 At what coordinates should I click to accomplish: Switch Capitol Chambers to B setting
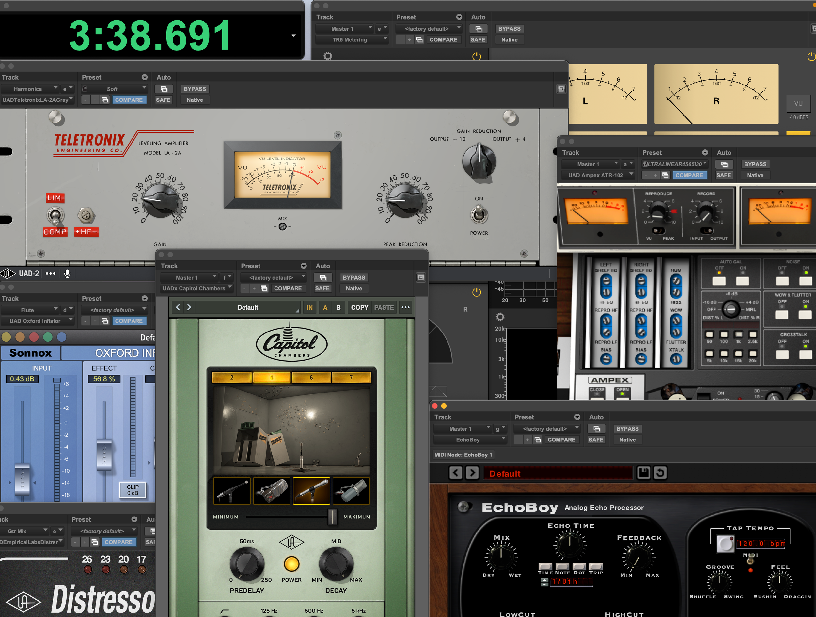click(338, 307)
